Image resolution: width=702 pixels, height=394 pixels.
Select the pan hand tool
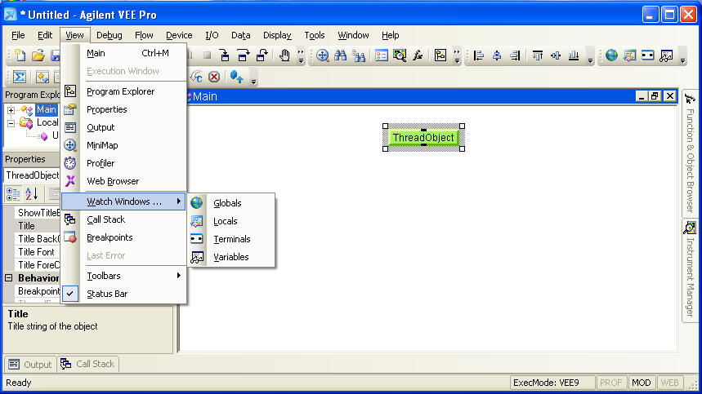coord(285,55)
